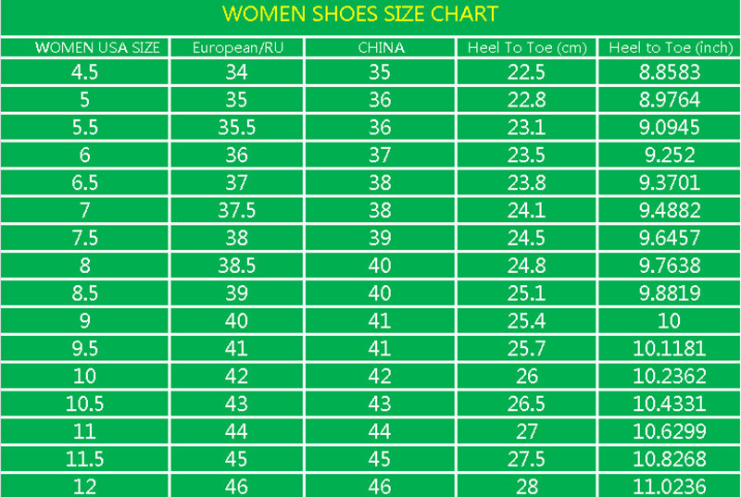The height and width of the screenshot is (497, 741).
Task: Select the 24.5 cm cell
Action: point(526,239)
